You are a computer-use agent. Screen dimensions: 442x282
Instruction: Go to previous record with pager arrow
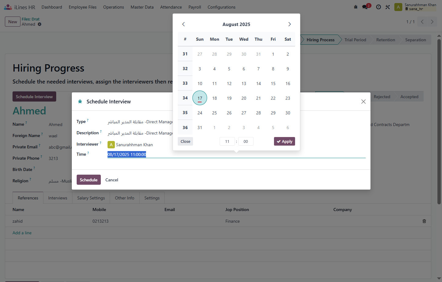pos(422,22)
